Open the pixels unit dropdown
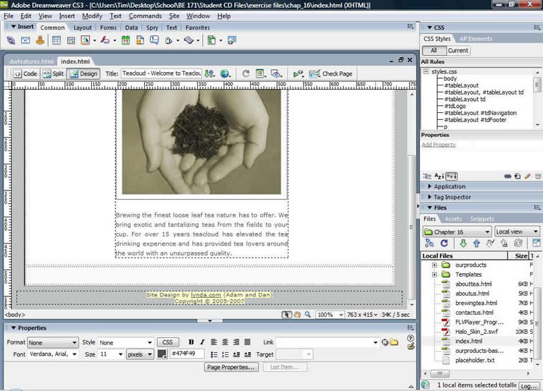The width and height of the screenshot is (543, 391). coord(140,354)
